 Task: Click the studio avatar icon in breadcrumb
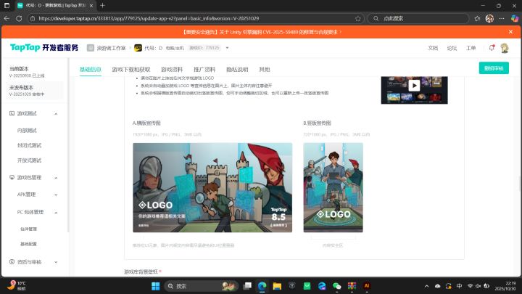(x=91, y=48)
